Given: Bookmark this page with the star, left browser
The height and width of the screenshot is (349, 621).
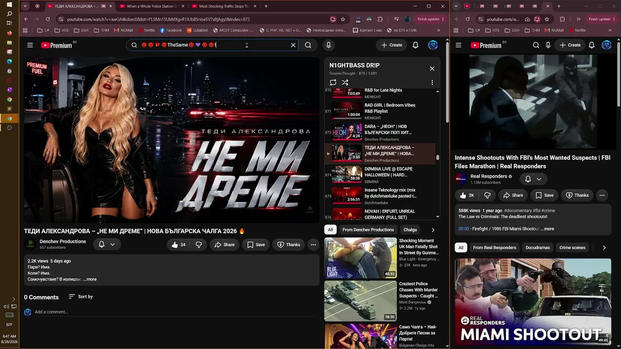Looking at the screenshot, I should click(x=343, y=19).
